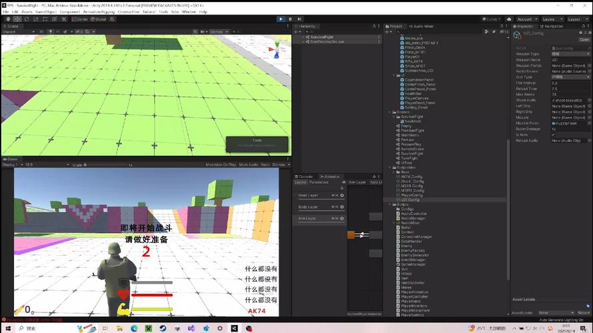Toggle Mute Audio in Game view
This screenshot has width=593, height=333.
(248, 165)
